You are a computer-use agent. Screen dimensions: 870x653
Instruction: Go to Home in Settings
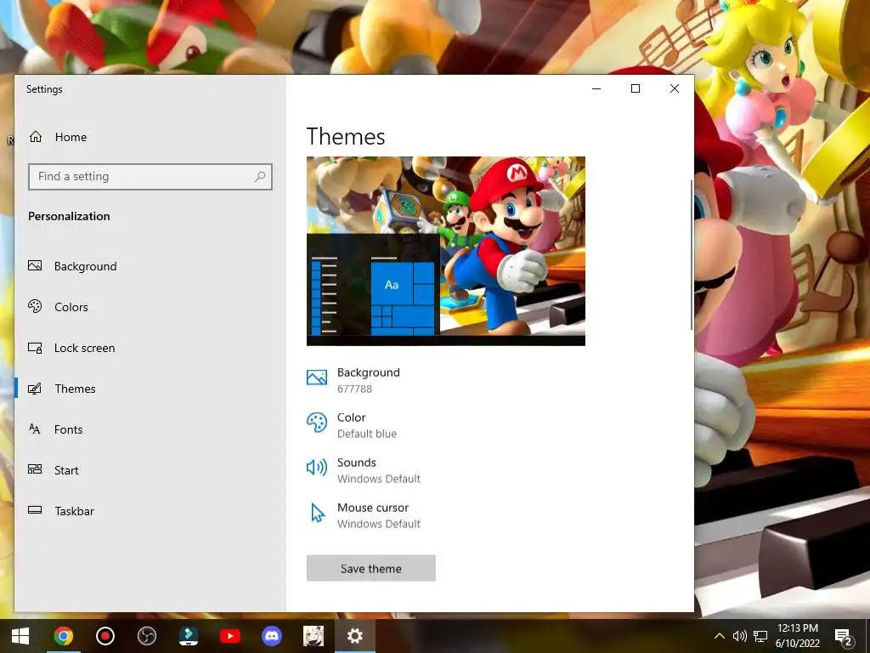[71, 137]
